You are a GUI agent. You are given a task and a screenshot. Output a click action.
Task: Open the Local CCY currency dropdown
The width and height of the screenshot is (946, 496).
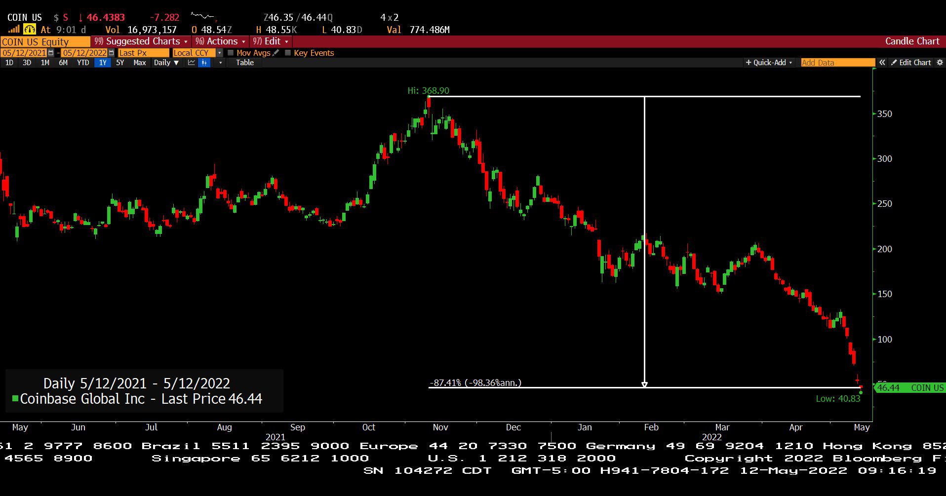coord(197,53)
